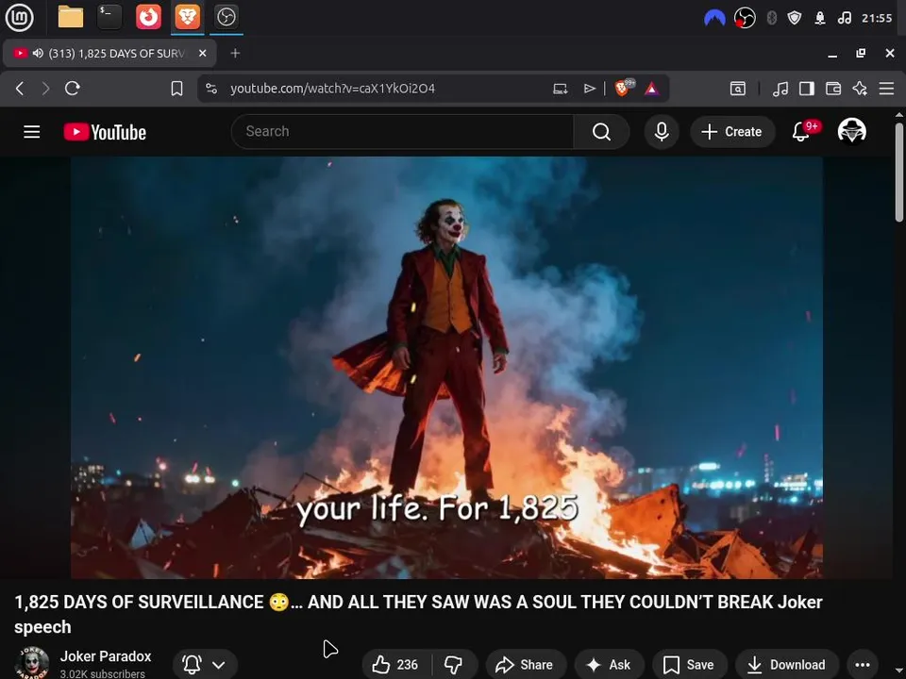The width and height of the screenshot is (906, 679).
Task: Open OBS Studio from the panel
Action: [x=226, y=17]
